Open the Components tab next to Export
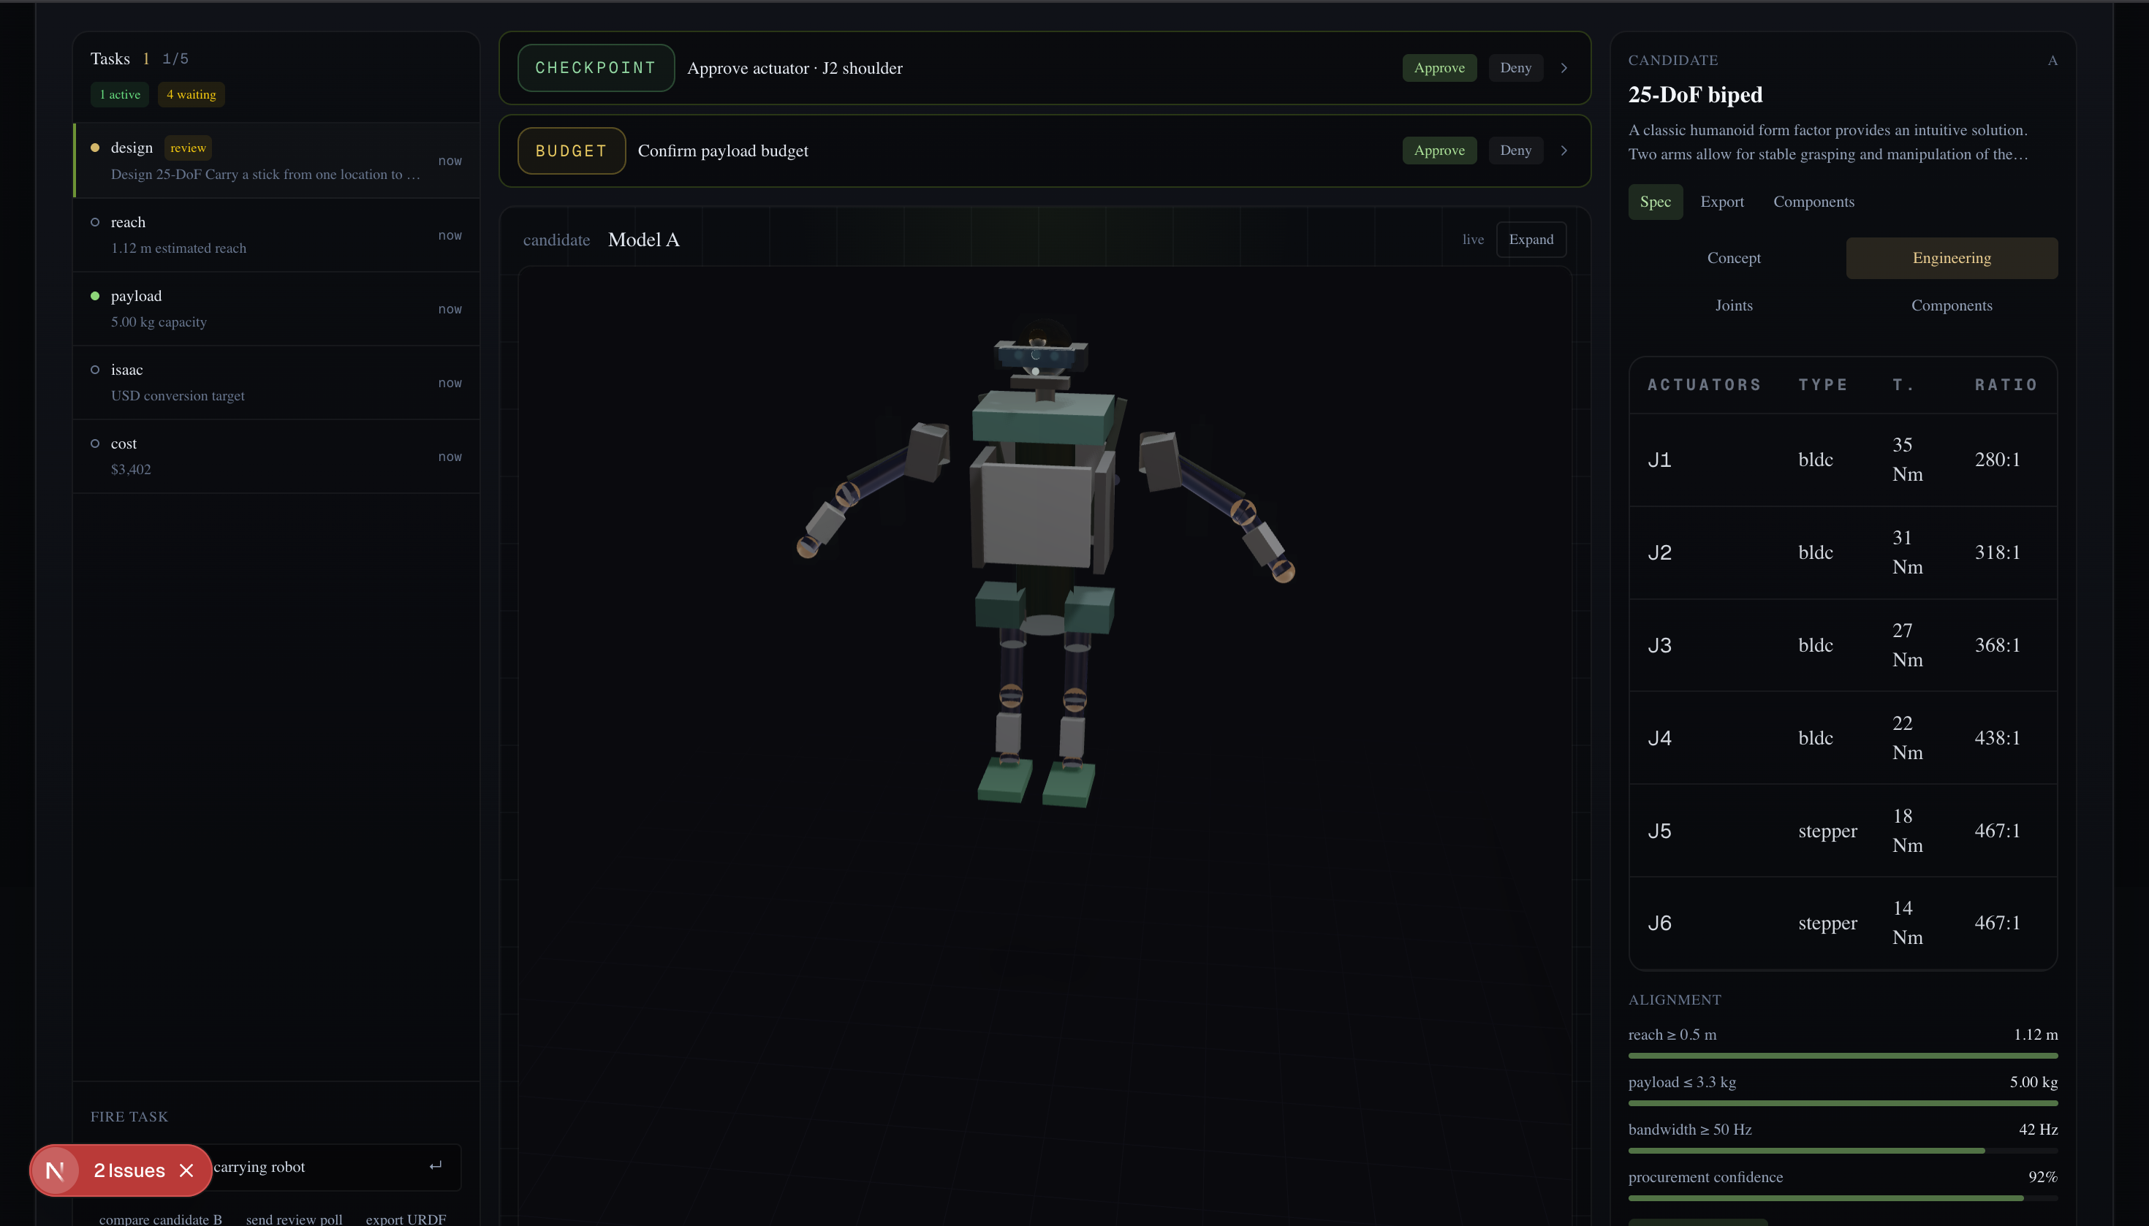The width and height of the screenshot is (2149, 1226). tap(1813, 202)
